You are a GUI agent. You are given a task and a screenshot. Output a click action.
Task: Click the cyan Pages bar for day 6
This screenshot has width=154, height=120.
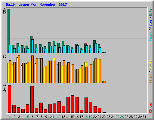(x=32, y=46)
